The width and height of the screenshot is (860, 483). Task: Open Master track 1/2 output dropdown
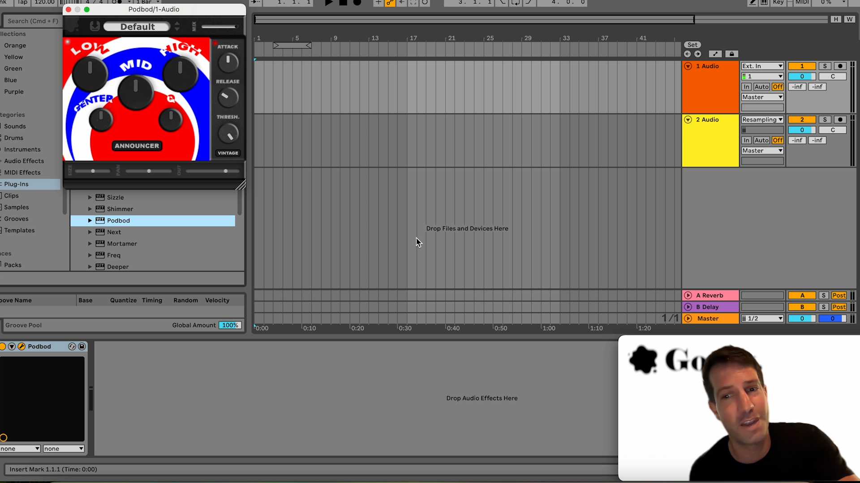(x=762, y=319)
